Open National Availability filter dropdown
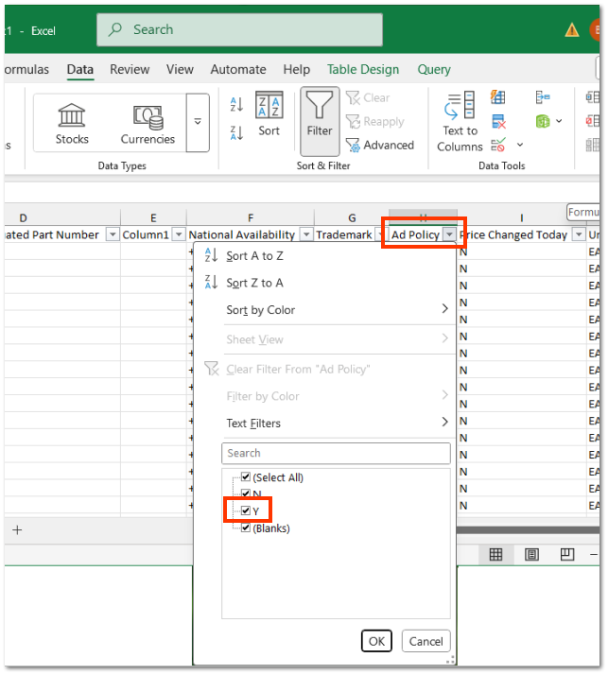Image resolution: width=608 pixels, height=675 pixels. (306, 234)
